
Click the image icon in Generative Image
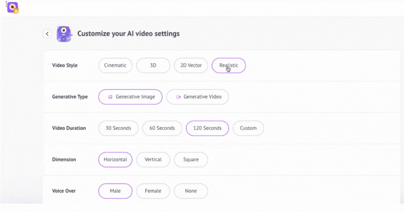pyautogui.click(x=110, y=97)
